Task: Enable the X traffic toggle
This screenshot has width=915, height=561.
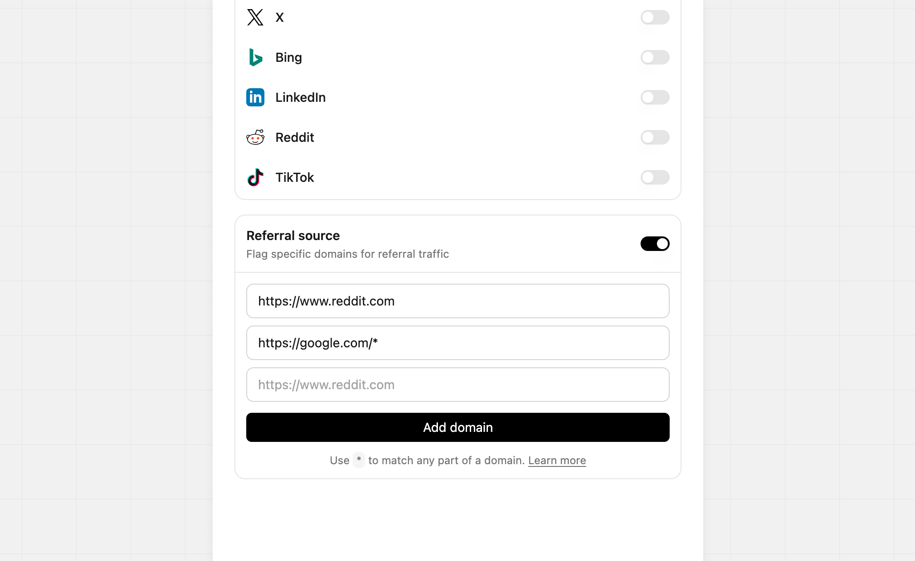Action: pyautogui.click(x=655, y=17)
